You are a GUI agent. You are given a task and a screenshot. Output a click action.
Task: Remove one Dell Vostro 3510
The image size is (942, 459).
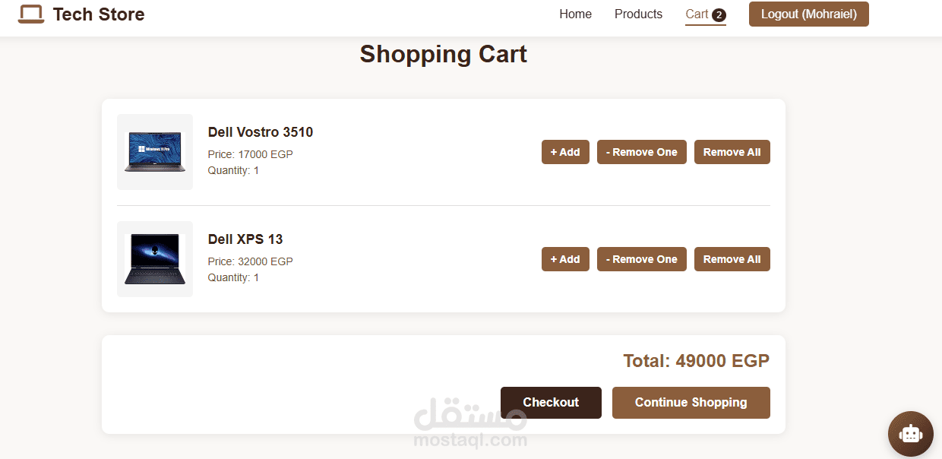point(642,152)
